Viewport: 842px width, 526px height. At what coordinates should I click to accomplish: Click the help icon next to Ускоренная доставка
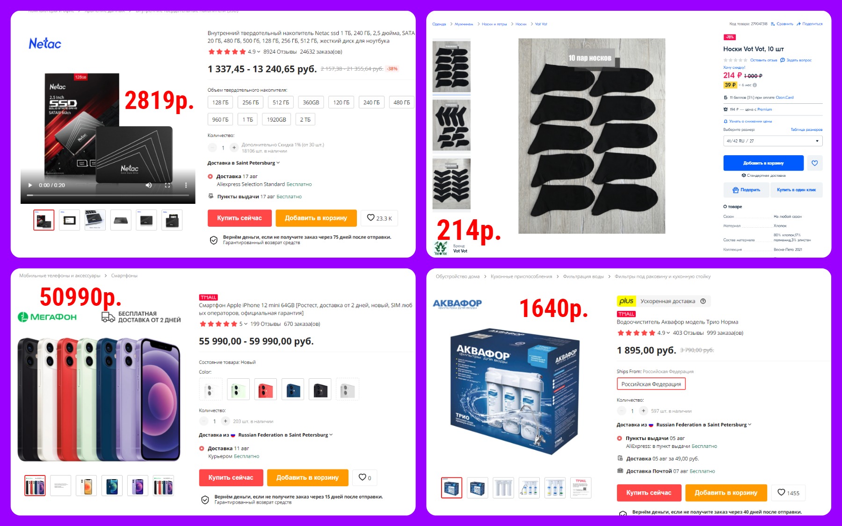[x=703, y=301]
